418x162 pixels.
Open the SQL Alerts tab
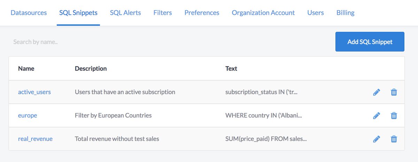125,13
